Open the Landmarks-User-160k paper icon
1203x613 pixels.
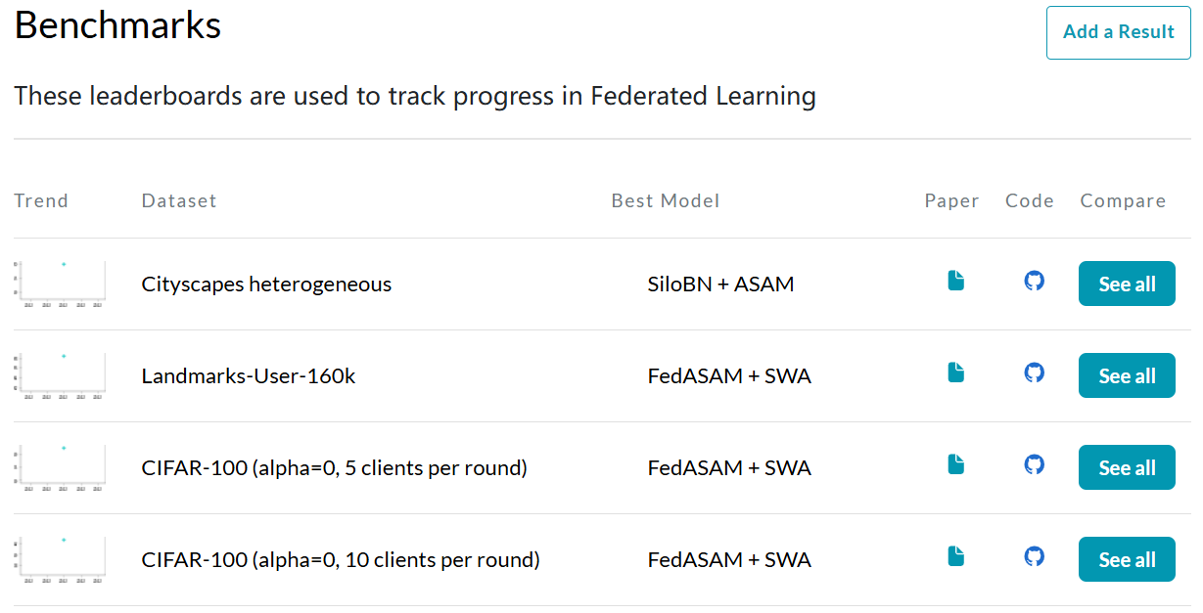click(x=956, y=373)
